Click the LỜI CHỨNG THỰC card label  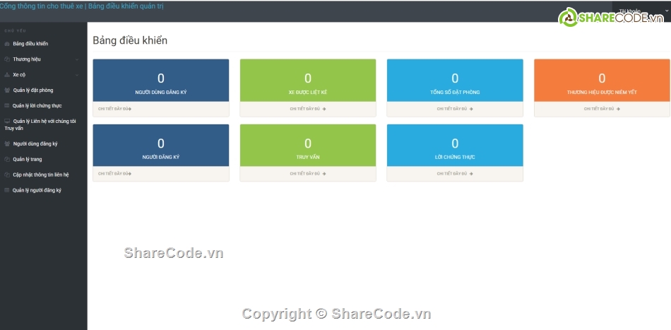point(455,158)
